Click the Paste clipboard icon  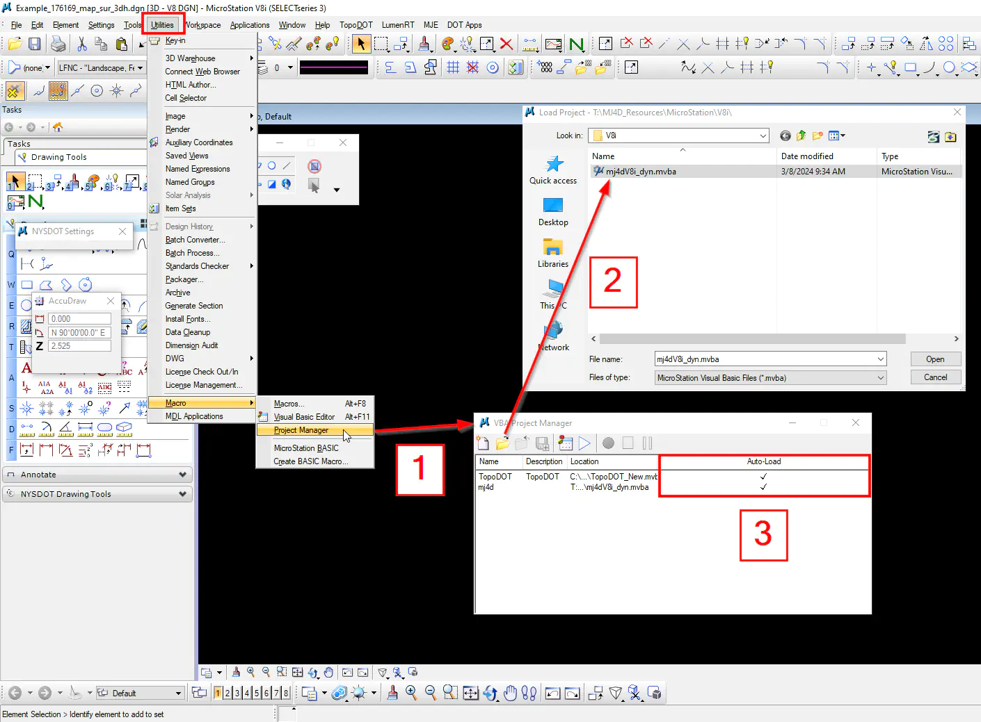point(121,44)
